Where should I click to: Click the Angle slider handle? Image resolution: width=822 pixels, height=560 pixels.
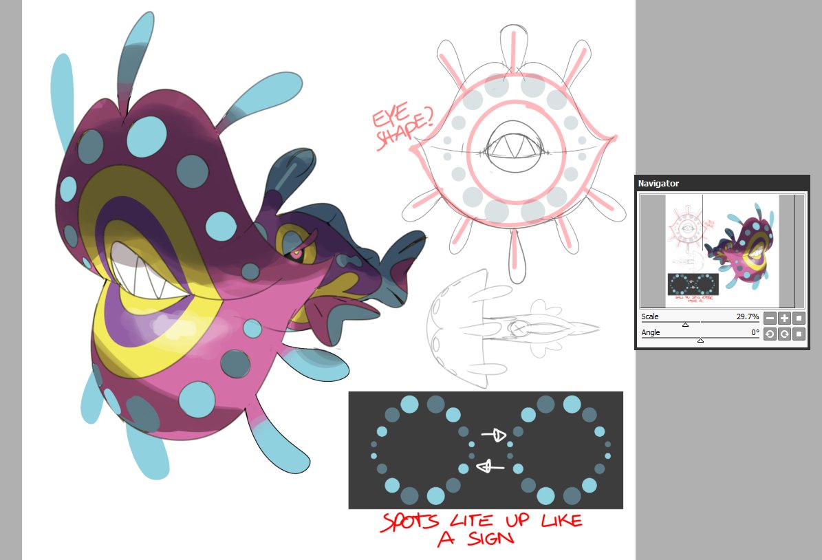tap(700, 341)
